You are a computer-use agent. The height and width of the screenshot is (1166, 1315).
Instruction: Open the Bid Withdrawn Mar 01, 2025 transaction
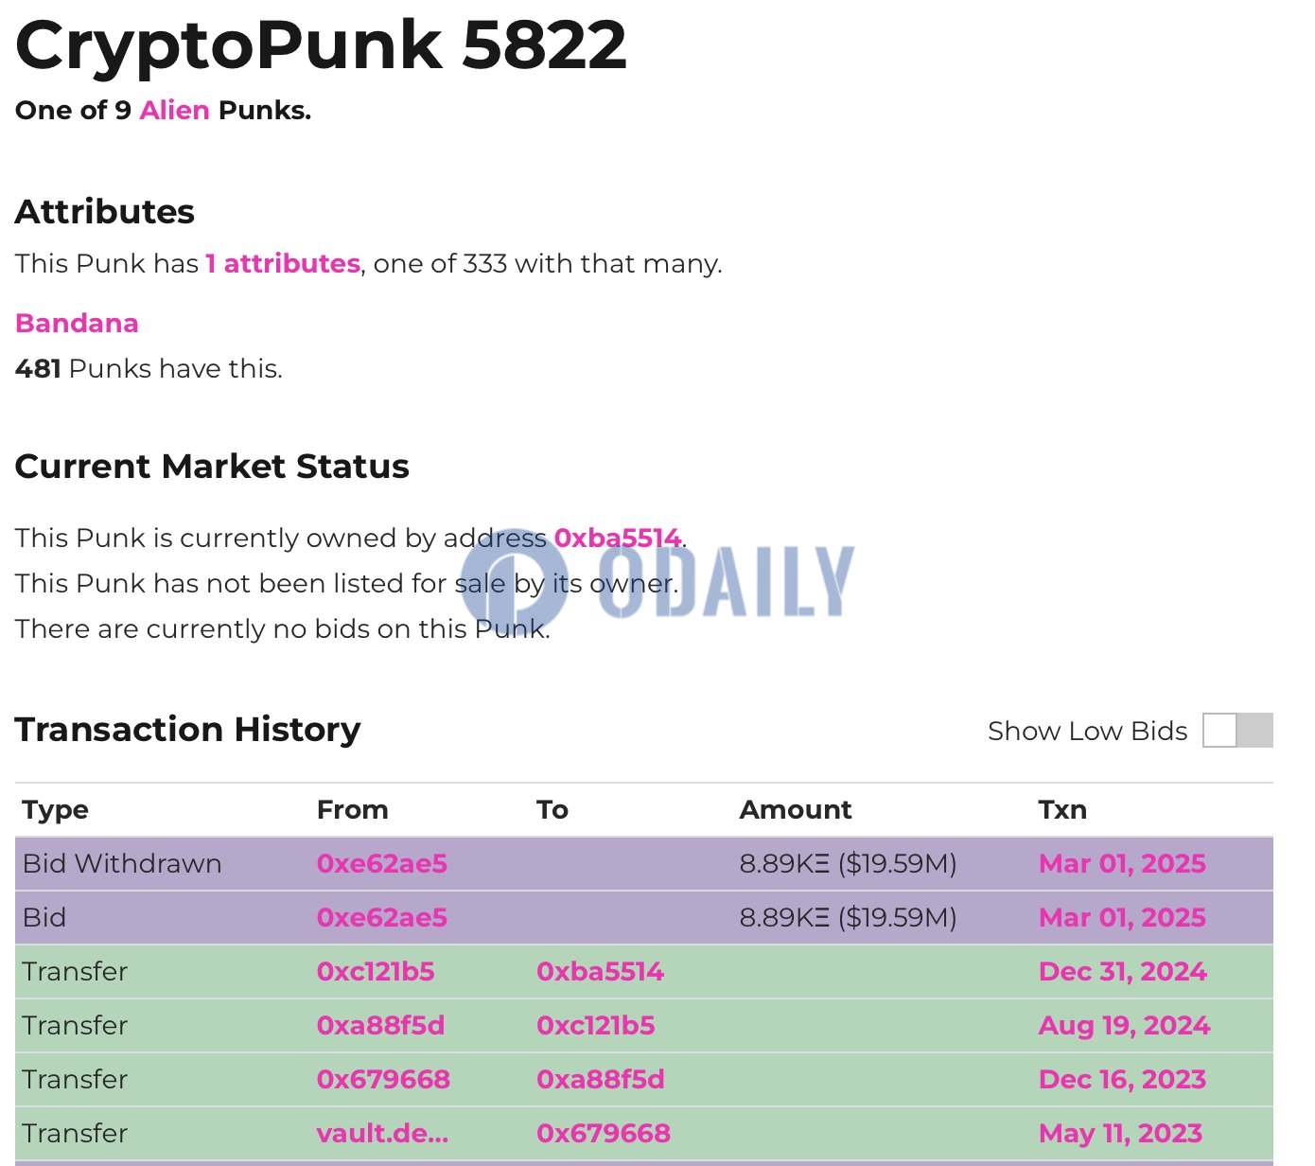[x=1121, y=864]
